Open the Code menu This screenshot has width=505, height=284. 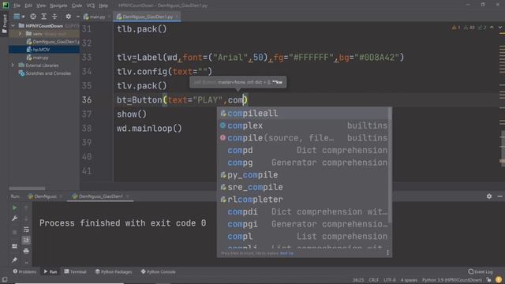click(77, 6)
